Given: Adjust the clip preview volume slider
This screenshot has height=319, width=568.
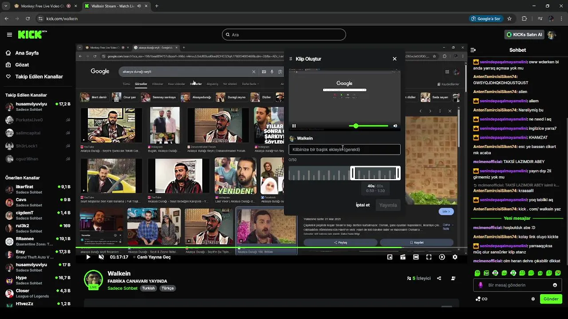Looking at the screenshot, I should pos(368,126).
